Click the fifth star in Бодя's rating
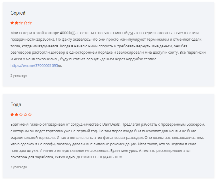Image resolution: width=217 pixels, height=182 pixels. pos(30,115)
